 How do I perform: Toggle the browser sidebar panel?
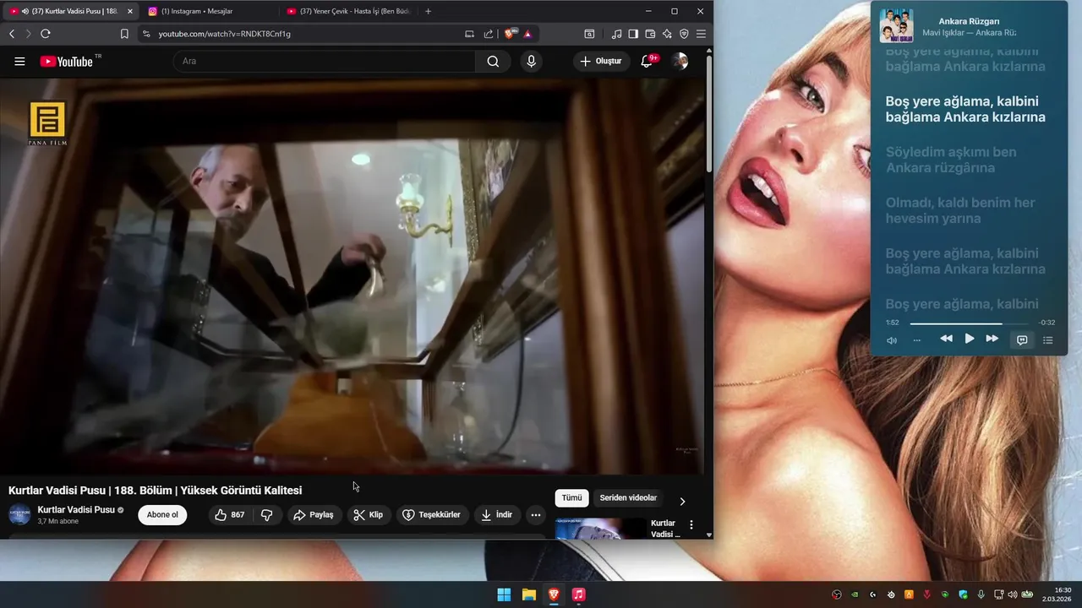(633, 34)
